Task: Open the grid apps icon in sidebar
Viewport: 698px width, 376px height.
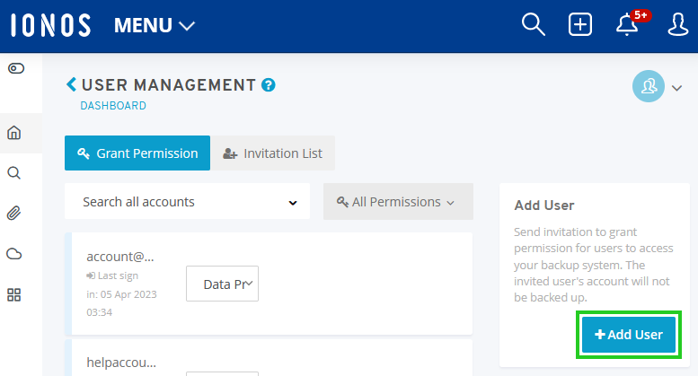Action: tap(14, 294)
